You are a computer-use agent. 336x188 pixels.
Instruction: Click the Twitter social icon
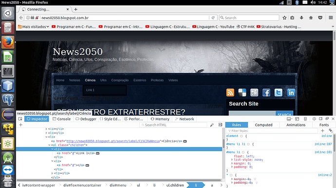pos(279,93)
